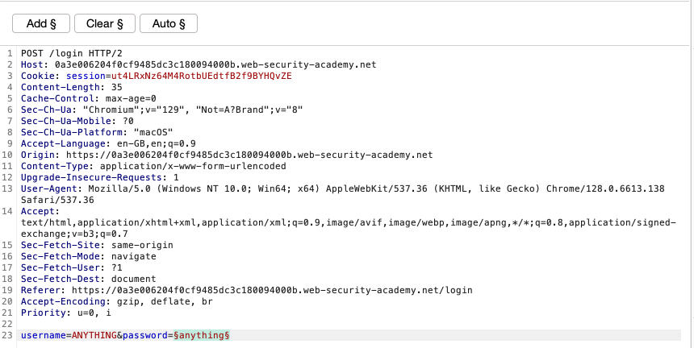Click the Content-Length value 35
Image resolution: width=694 pixels, height=348 pixels.
[117, 87]
